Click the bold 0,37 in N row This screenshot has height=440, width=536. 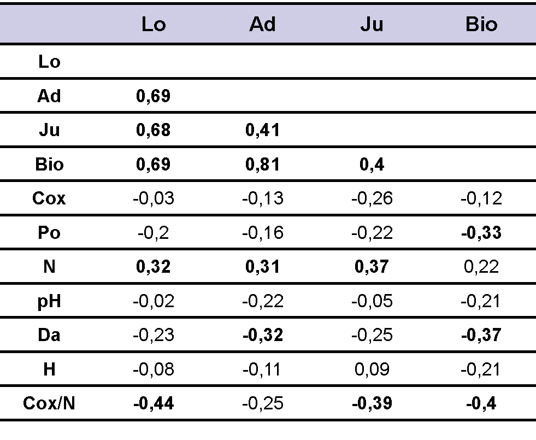pyautogui.click(x=372, y=267)
